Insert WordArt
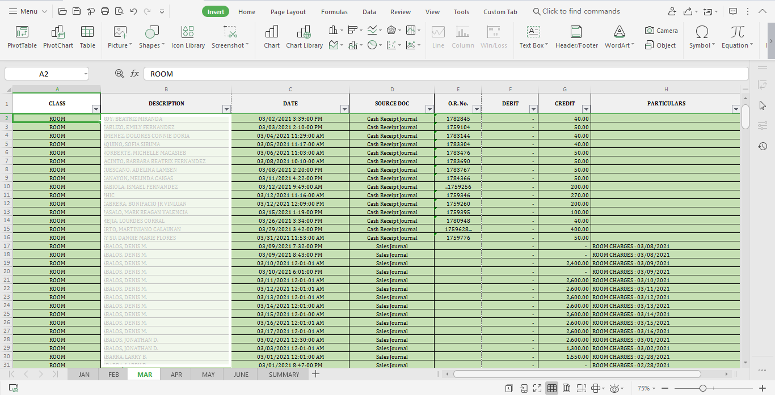 [x=620, y=37]
